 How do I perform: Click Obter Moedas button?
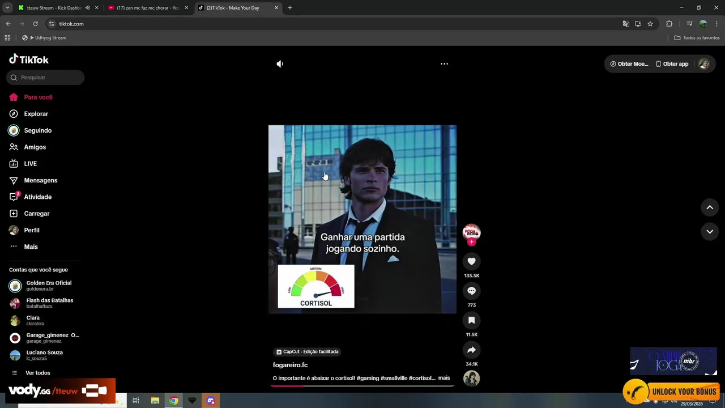[629, 64]
